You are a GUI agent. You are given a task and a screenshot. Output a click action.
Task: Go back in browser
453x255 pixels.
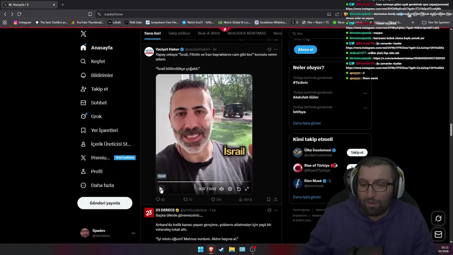(x=5, y=14)
